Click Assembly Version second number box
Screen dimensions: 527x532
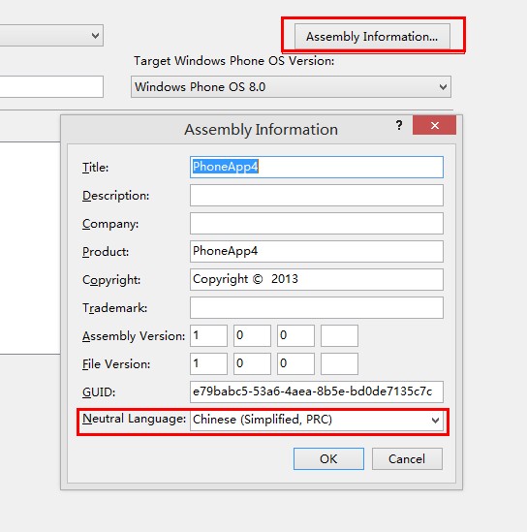[x=252, y=335]
